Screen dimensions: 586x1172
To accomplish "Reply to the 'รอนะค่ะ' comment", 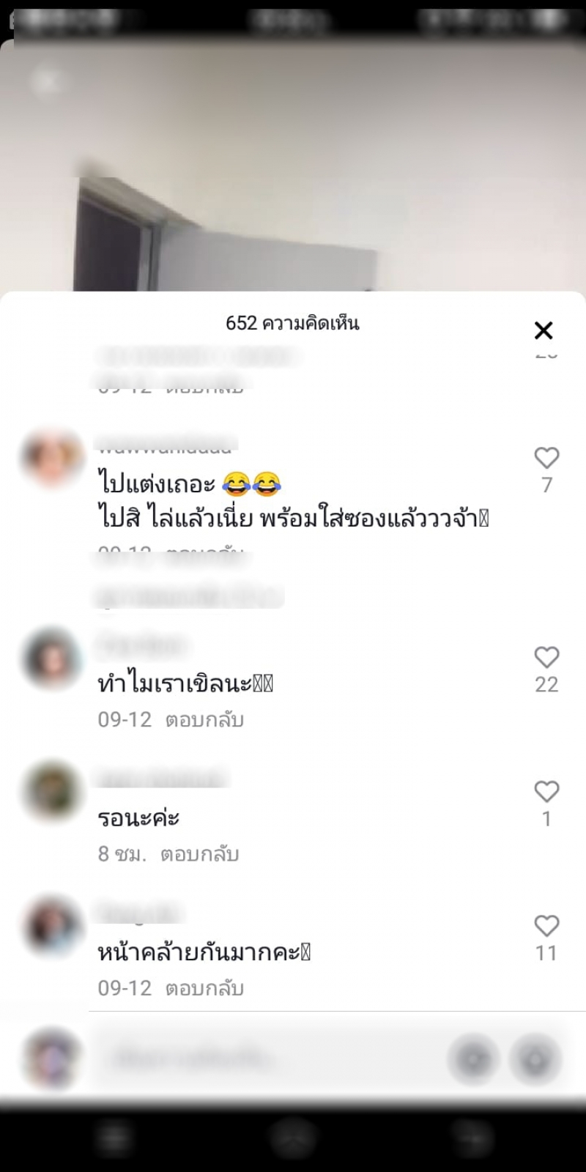I will pyautogui.click(x=199, y=854).
